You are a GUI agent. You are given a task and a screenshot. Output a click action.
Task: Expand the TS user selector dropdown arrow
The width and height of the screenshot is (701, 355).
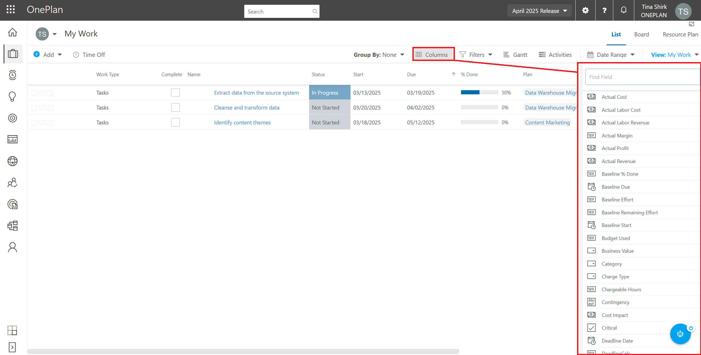pyautogui.click(x=55, y=34)
